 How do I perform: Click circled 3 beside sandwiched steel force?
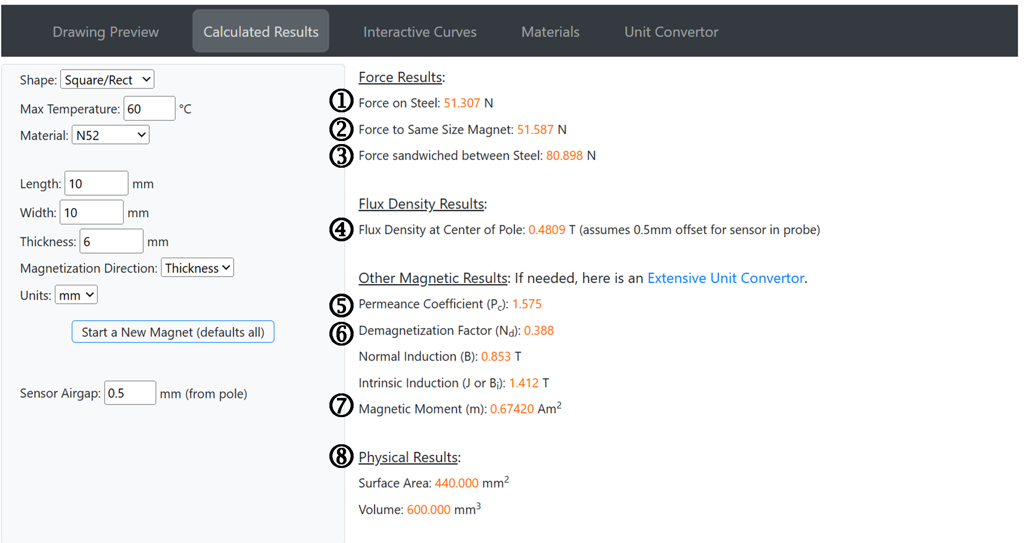tap(341, 156)
